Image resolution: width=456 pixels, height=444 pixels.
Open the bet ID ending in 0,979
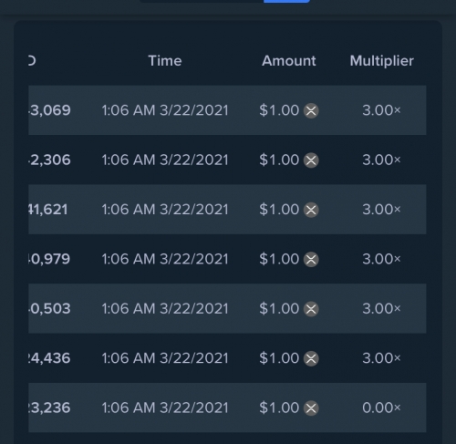tap(49, 259)
